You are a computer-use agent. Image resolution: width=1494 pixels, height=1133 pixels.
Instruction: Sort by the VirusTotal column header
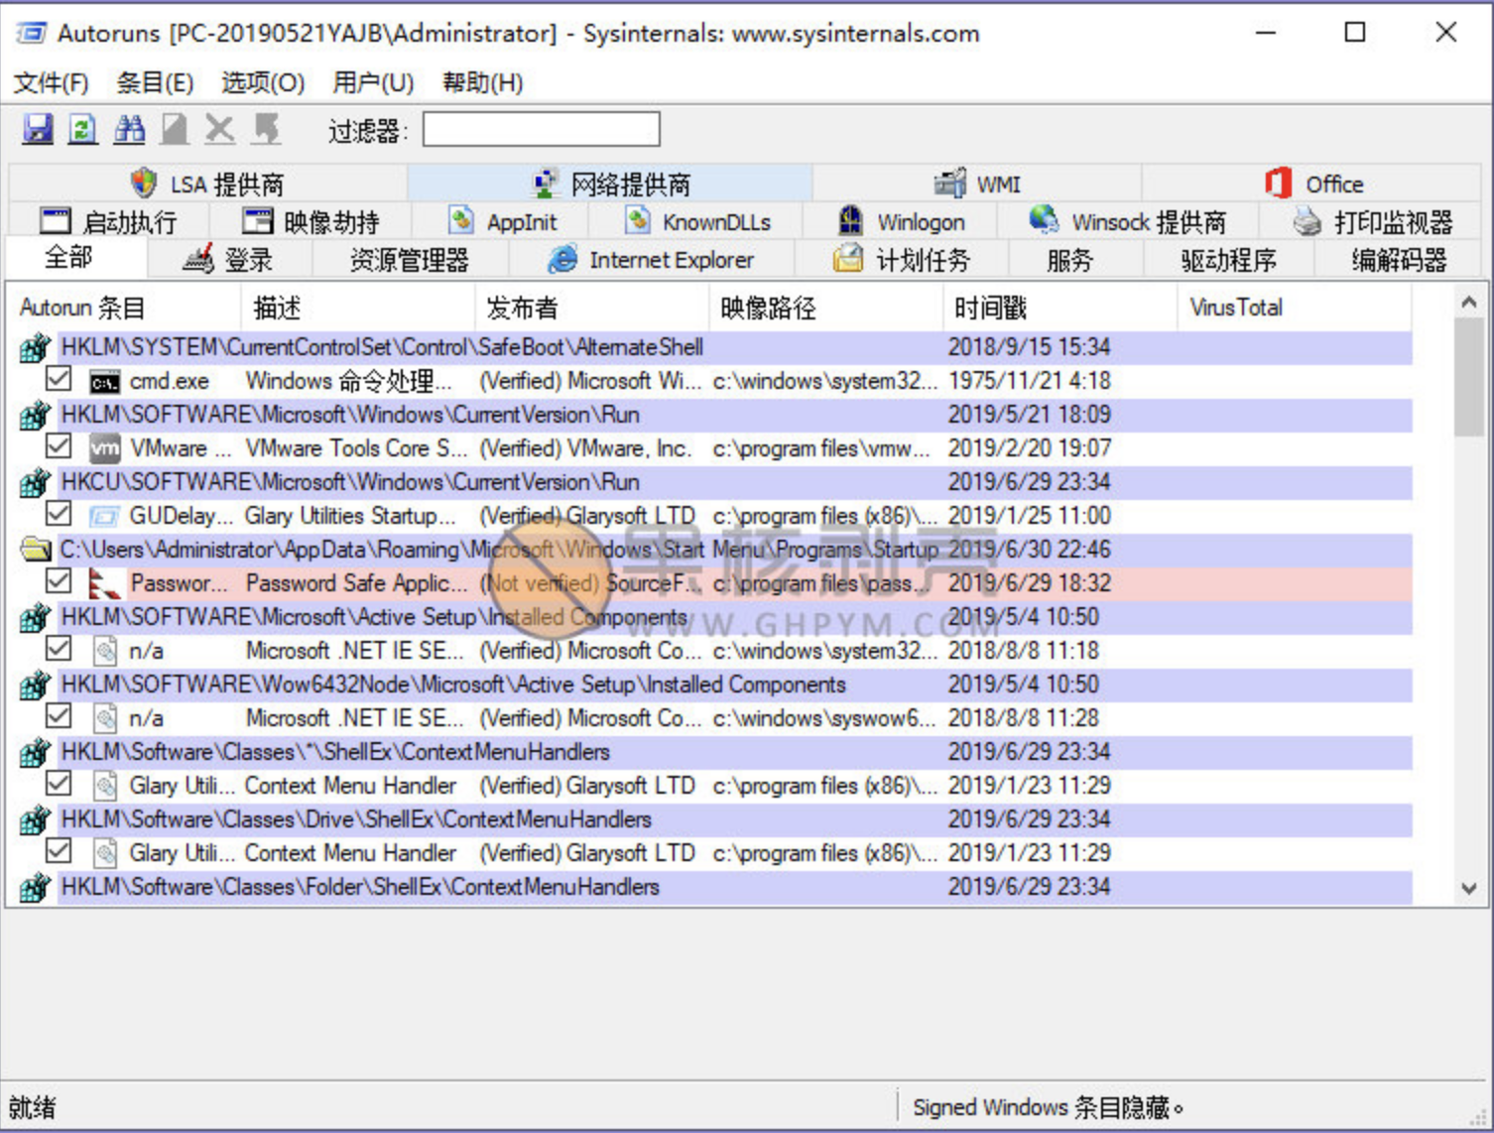(1294, 309)
